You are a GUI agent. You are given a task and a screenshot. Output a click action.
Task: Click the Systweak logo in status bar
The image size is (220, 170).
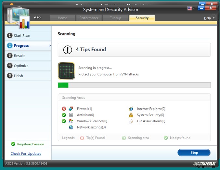[x=204, y=164]
